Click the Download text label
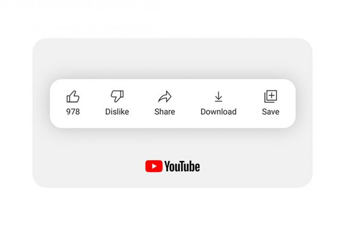 (218, 112)
